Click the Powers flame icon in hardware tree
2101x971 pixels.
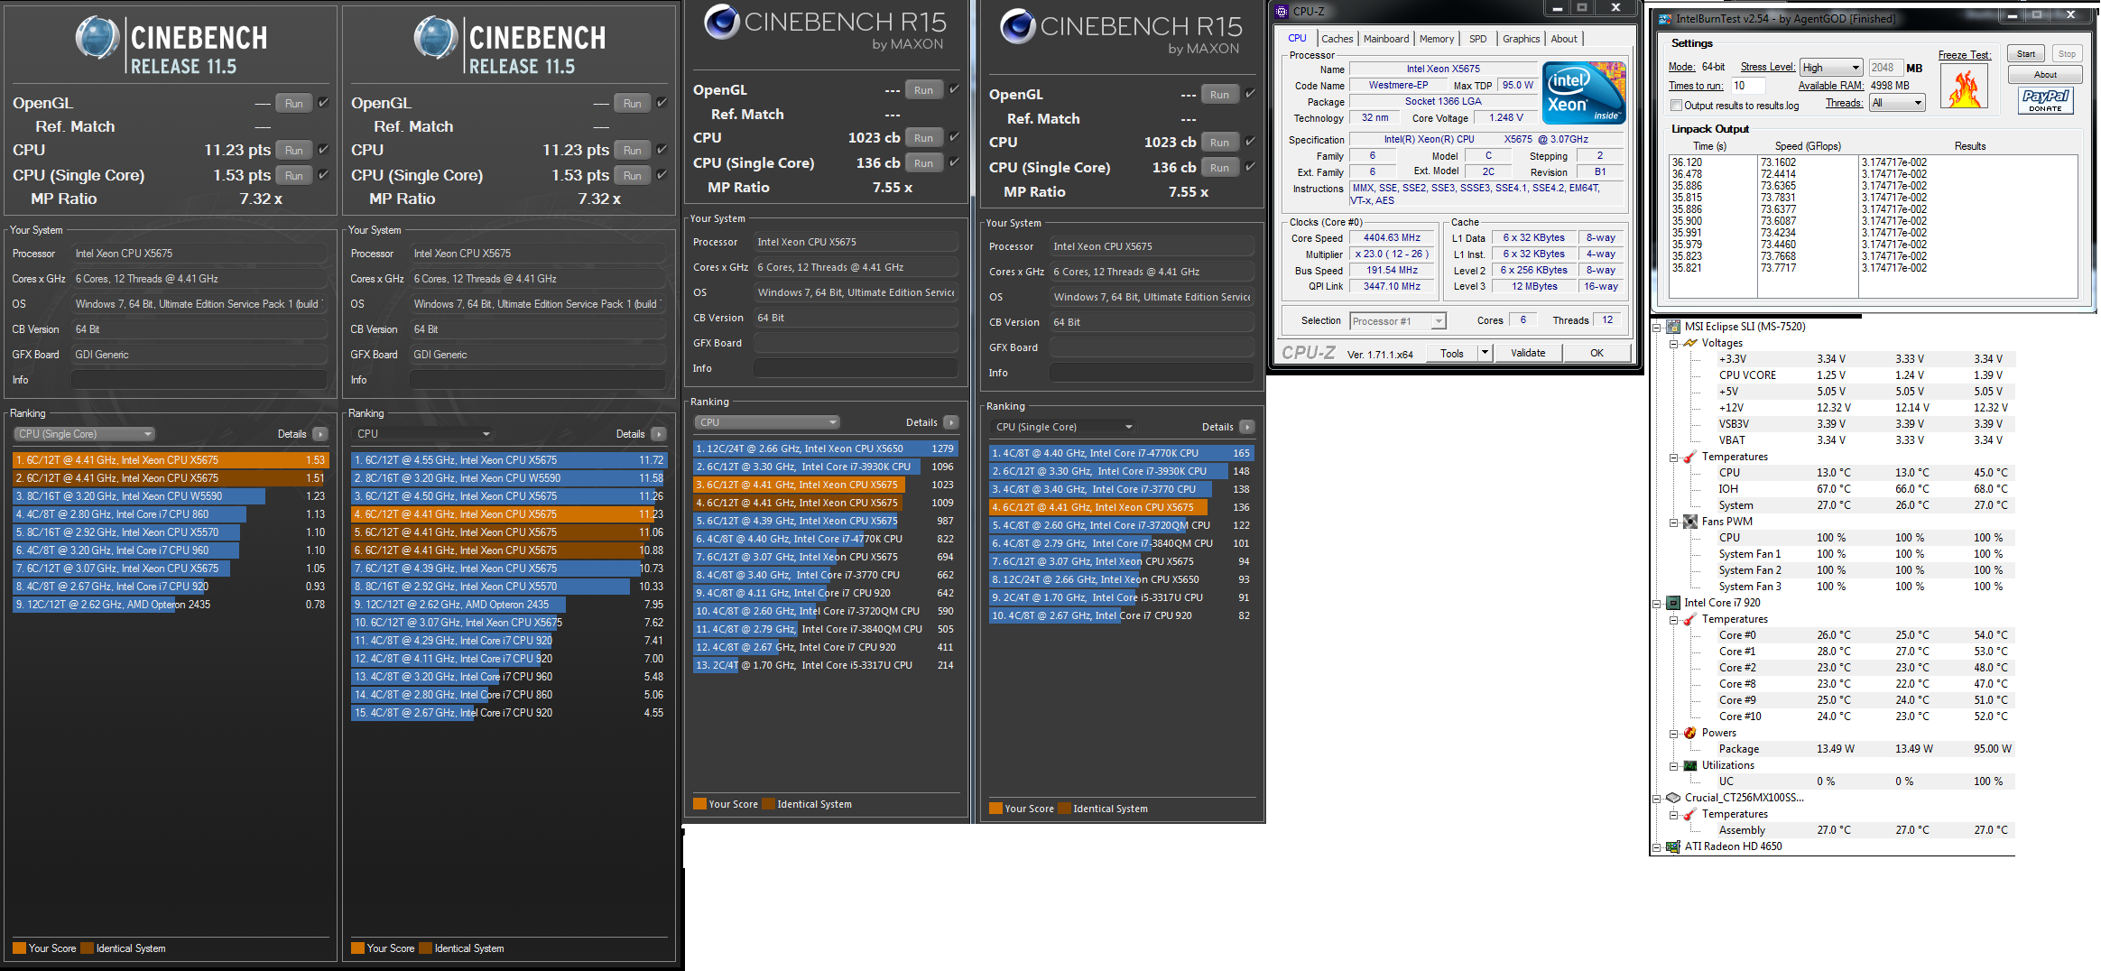click(1689, 733)
